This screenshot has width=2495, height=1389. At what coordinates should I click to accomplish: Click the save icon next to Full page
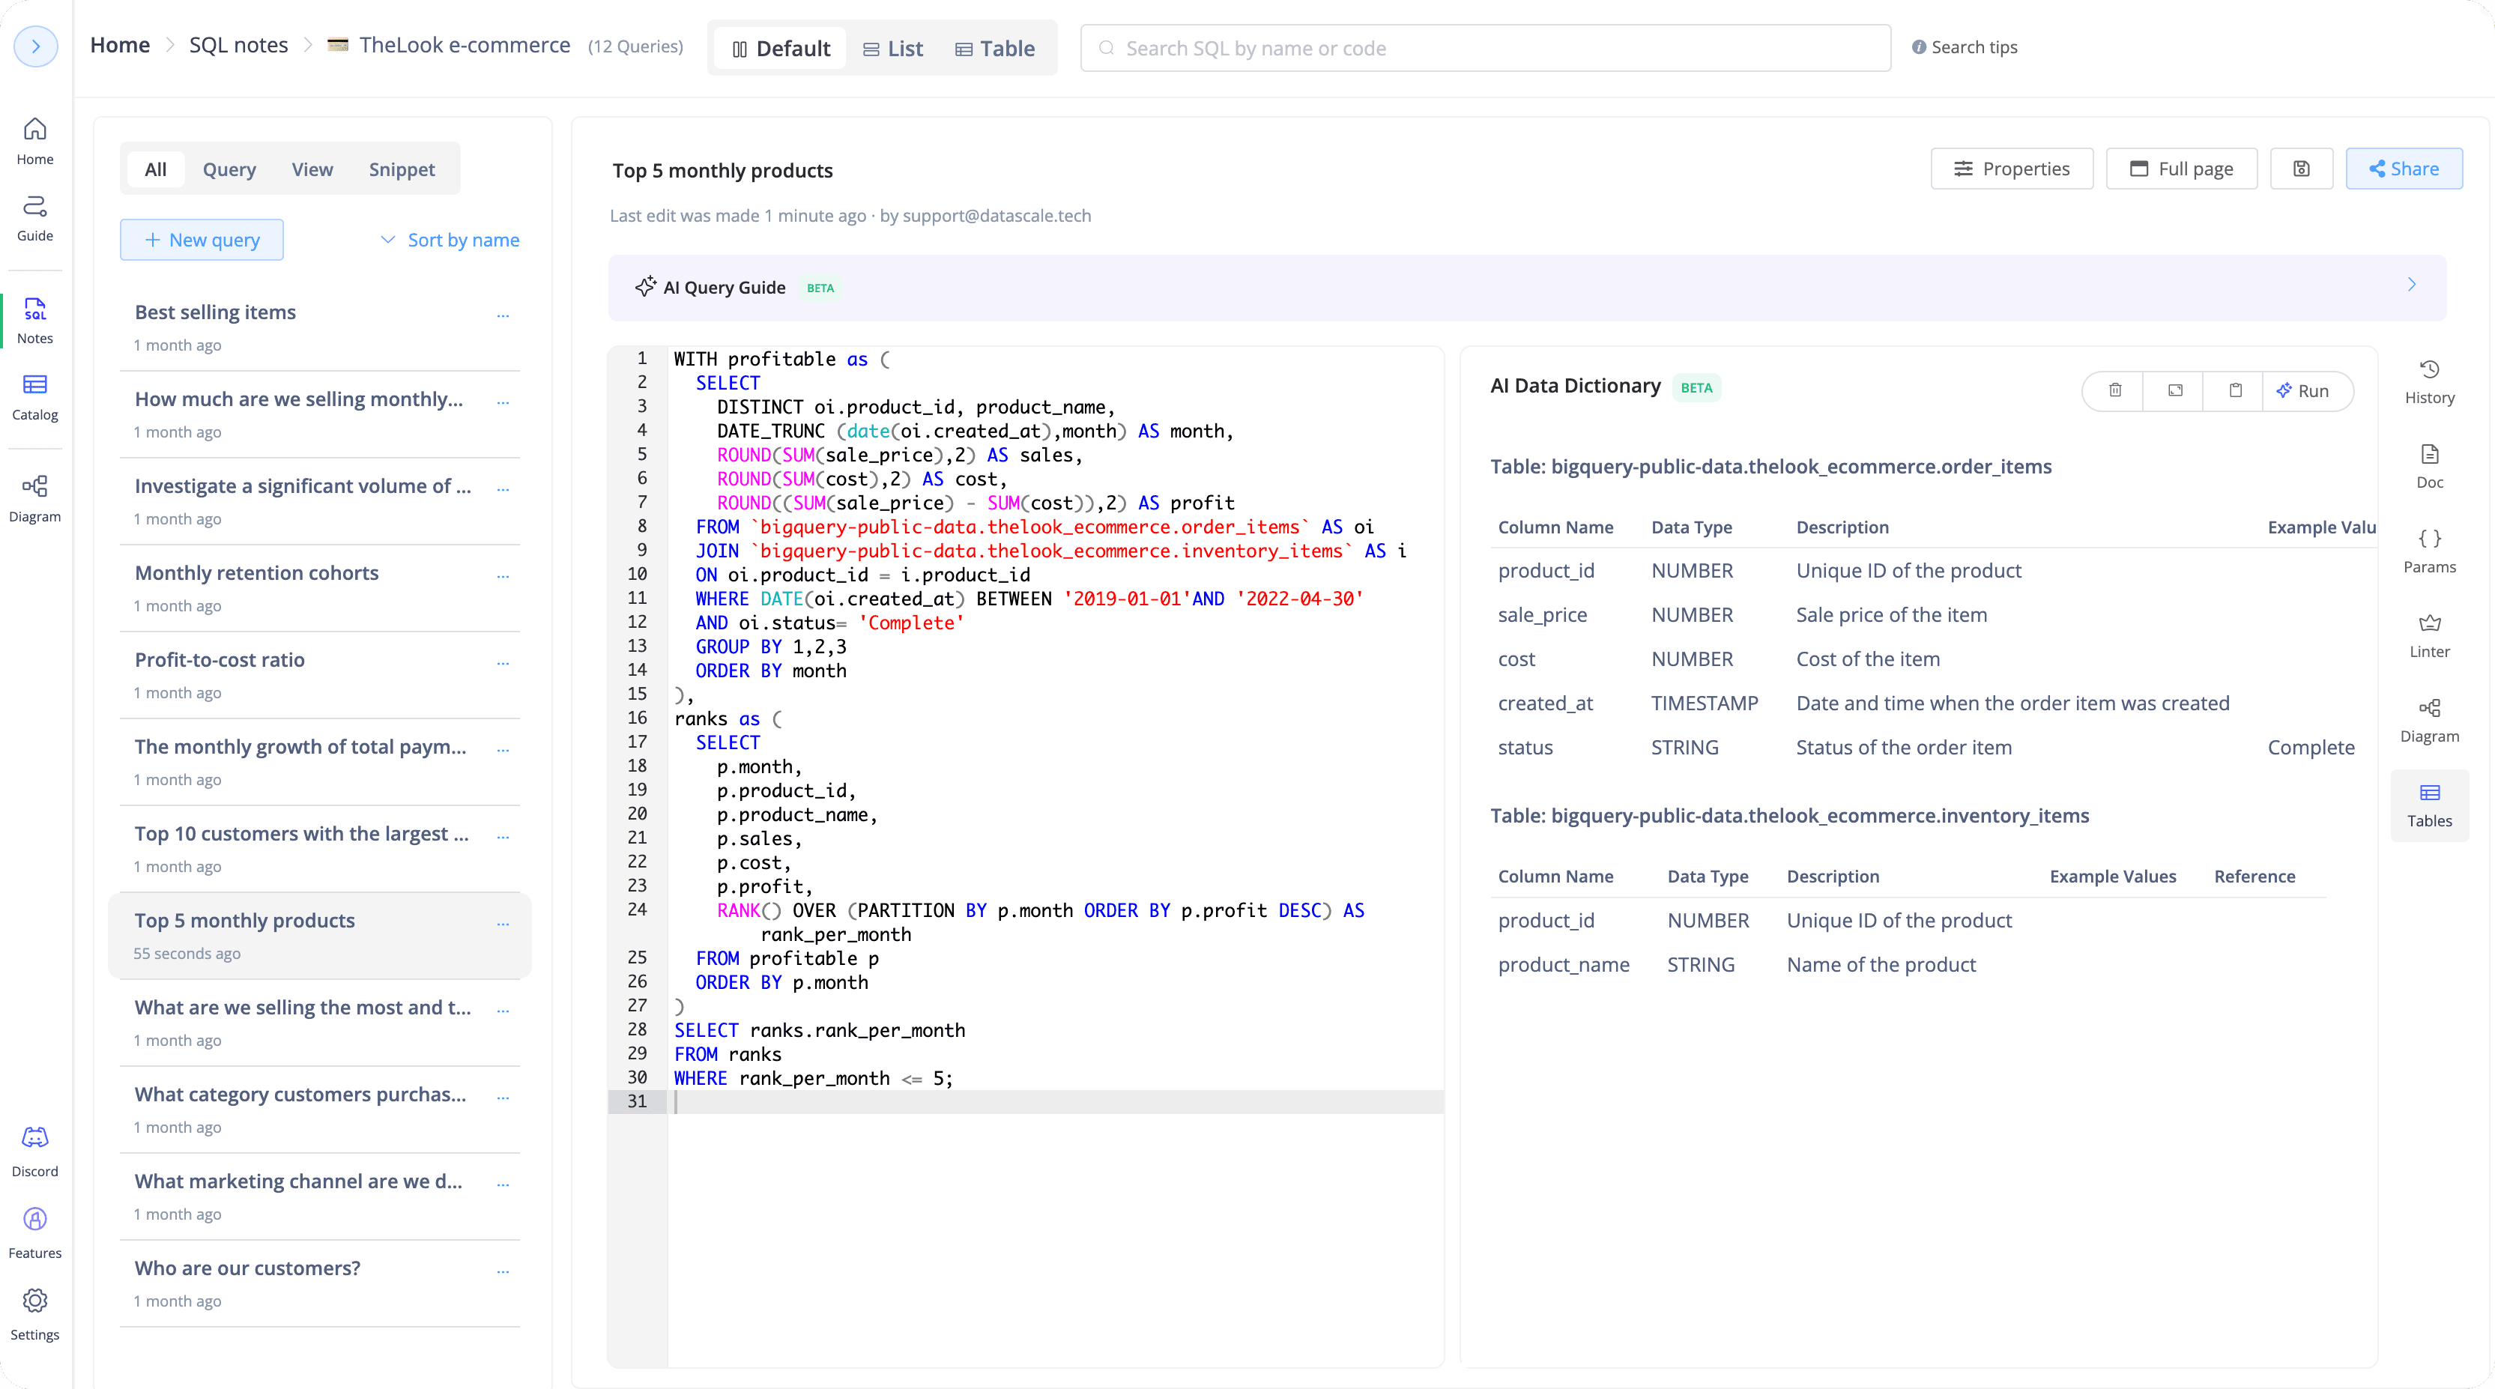click(2301, 169)
